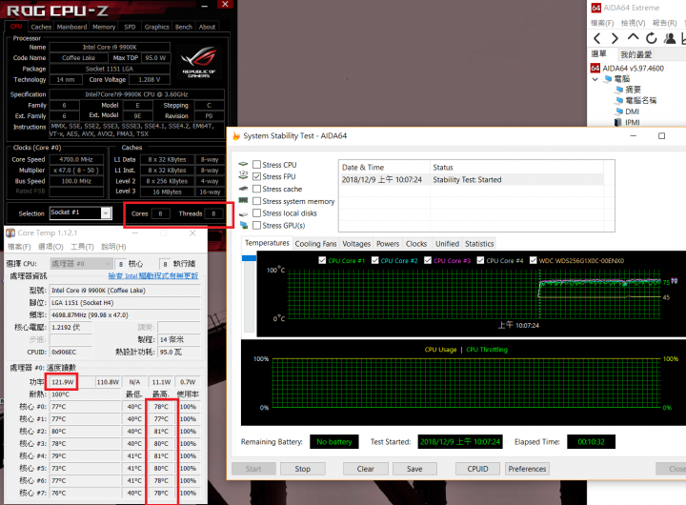The height and width of the screenshot is (505, 686).
Task: Open the Clocks tab in the stability test
Action: (x=416, y=244)
